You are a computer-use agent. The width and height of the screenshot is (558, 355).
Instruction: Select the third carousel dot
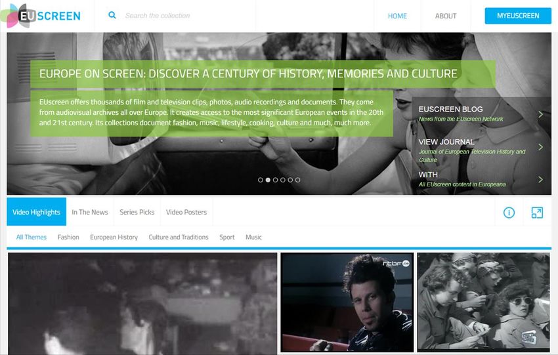pyautogui.click(x=276, y=180)
